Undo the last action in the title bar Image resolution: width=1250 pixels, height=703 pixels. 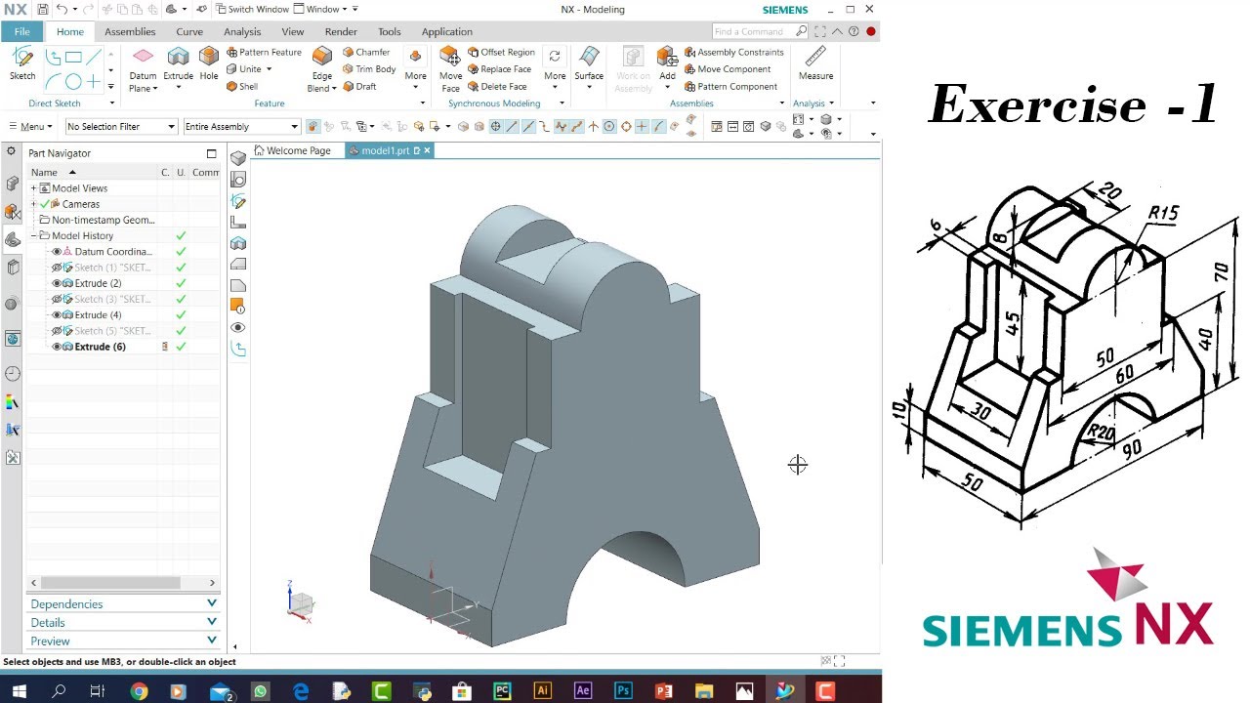pyautogui.click(x=62, y=10)
